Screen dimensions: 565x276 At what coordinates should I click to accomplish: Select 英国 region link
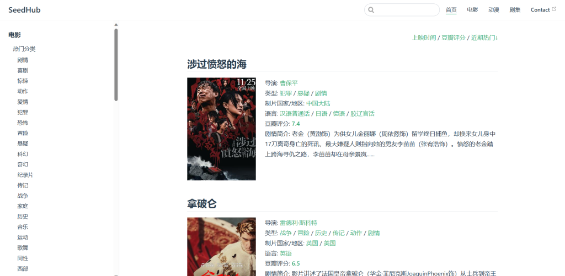pos(312,243)
